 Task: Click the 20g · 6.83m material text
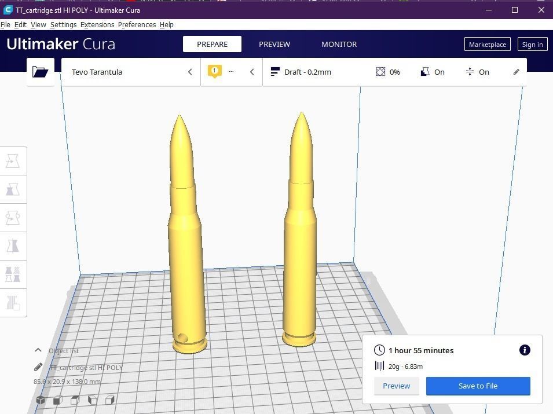(405, 367)
